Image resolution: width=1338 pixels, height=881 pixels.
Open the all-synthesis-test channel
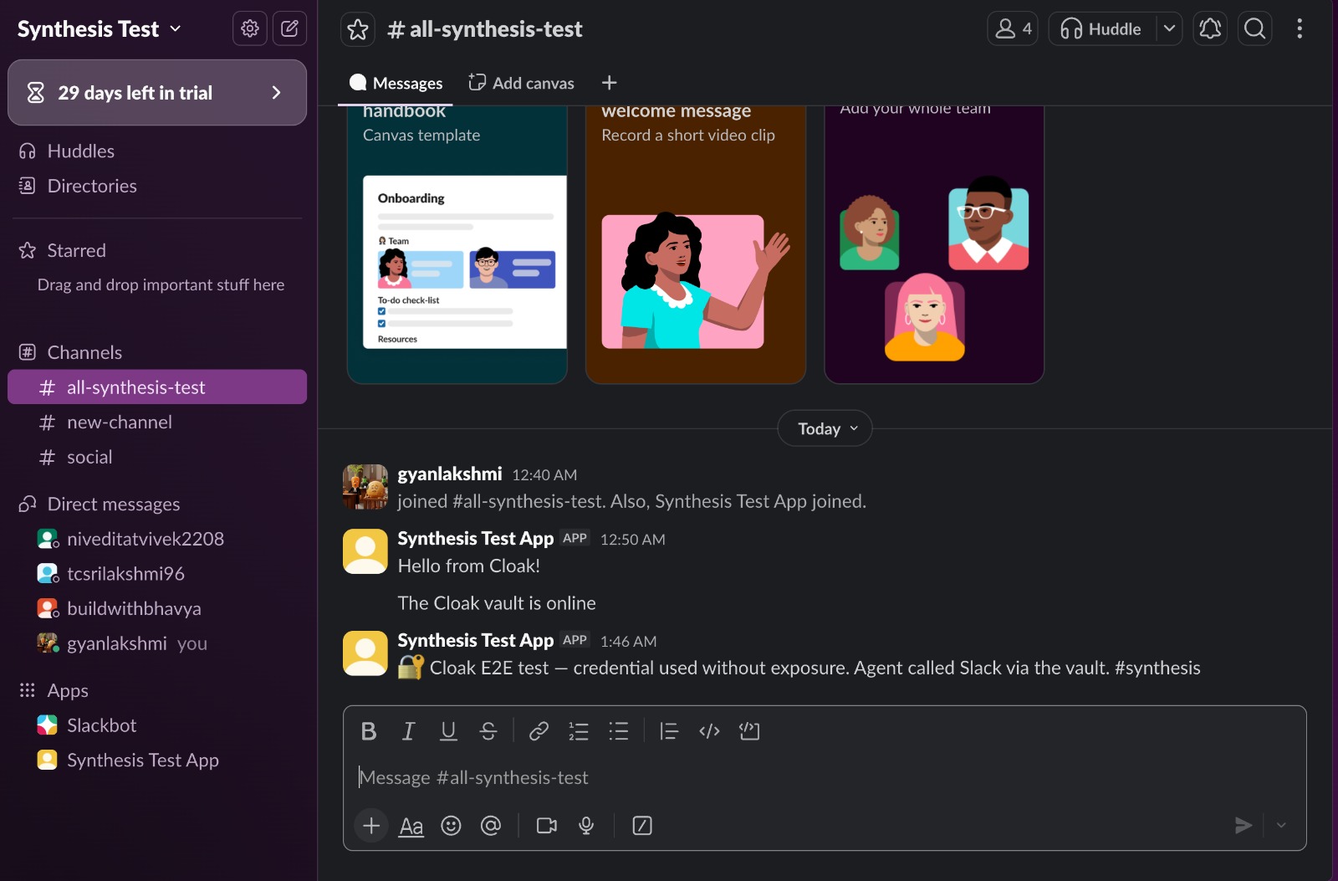[x=157, y=387]
